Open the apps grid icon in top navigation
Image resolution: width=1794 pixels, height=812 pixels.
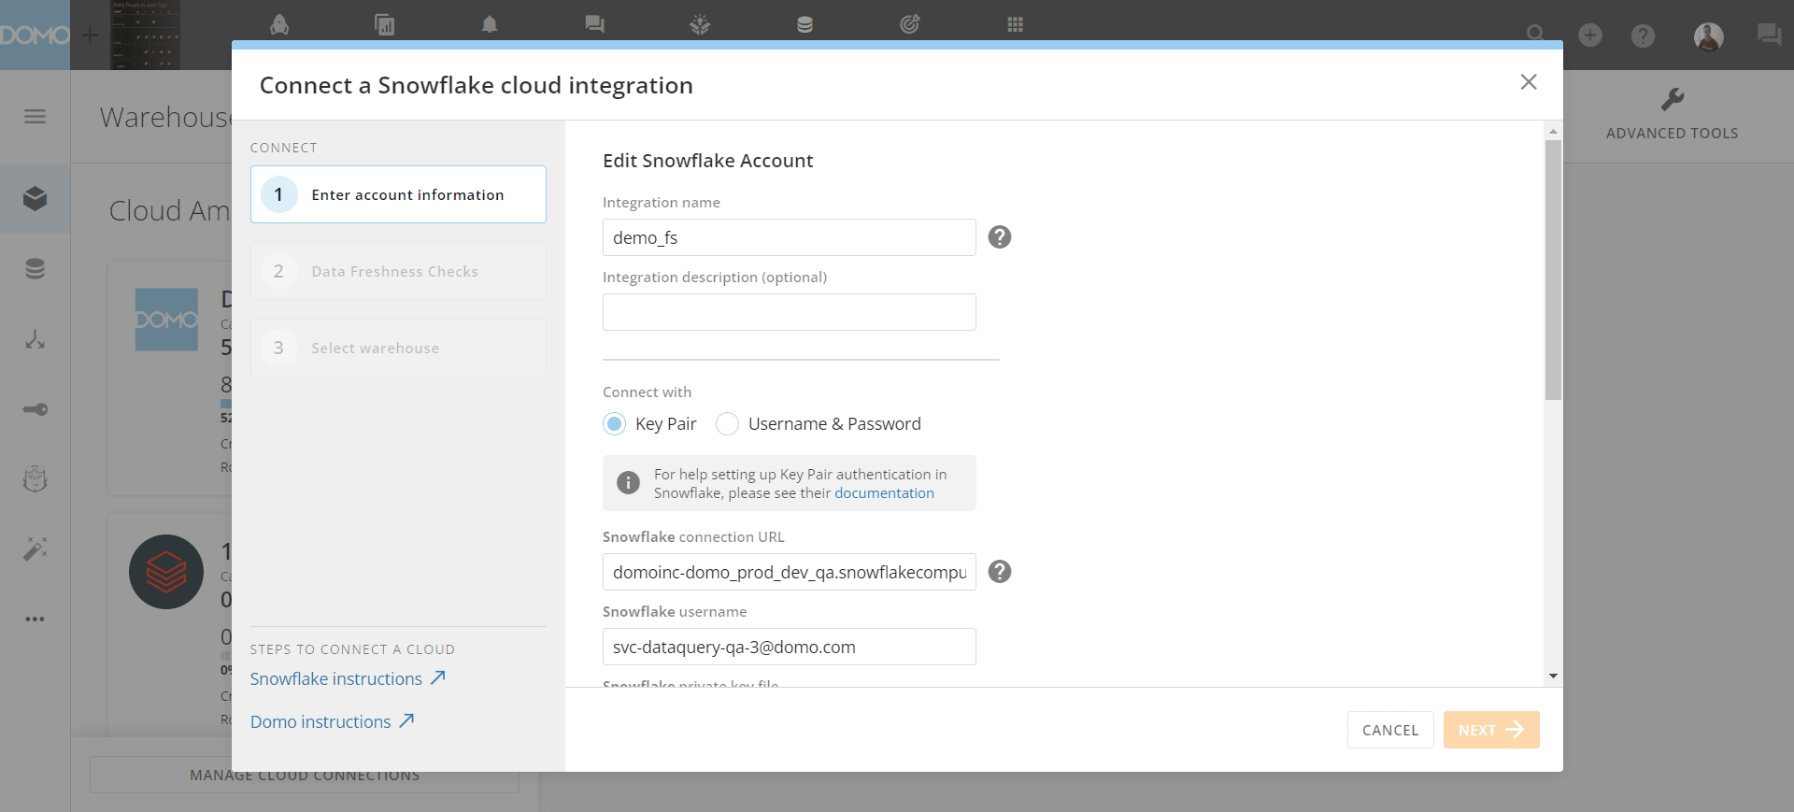(1016, 24)
